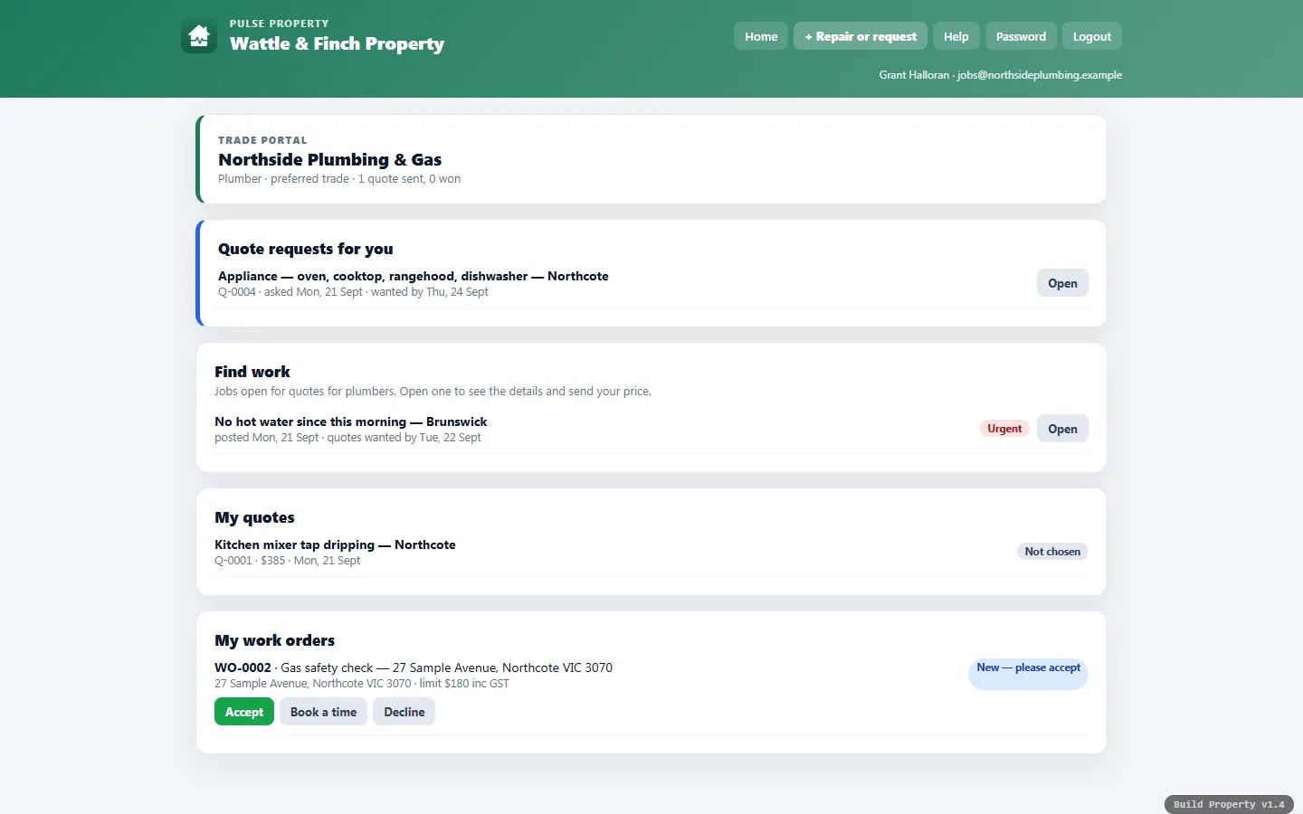Click the PULSE PROPERTY header label

280,24
